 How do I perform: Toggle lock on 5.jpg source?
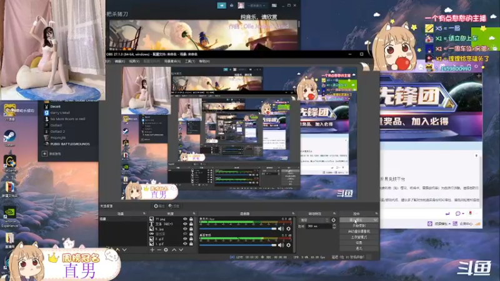coord(191,229)
